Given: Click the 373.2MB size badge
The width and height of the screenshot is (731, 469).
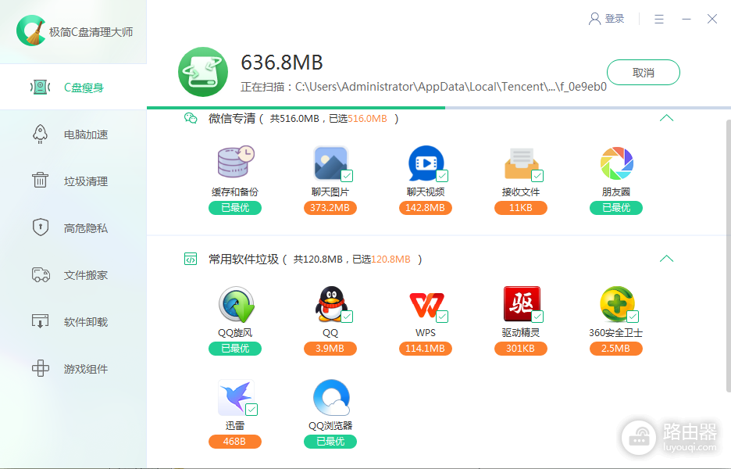Looking at the screenshot, I should [x=330, y=208].
